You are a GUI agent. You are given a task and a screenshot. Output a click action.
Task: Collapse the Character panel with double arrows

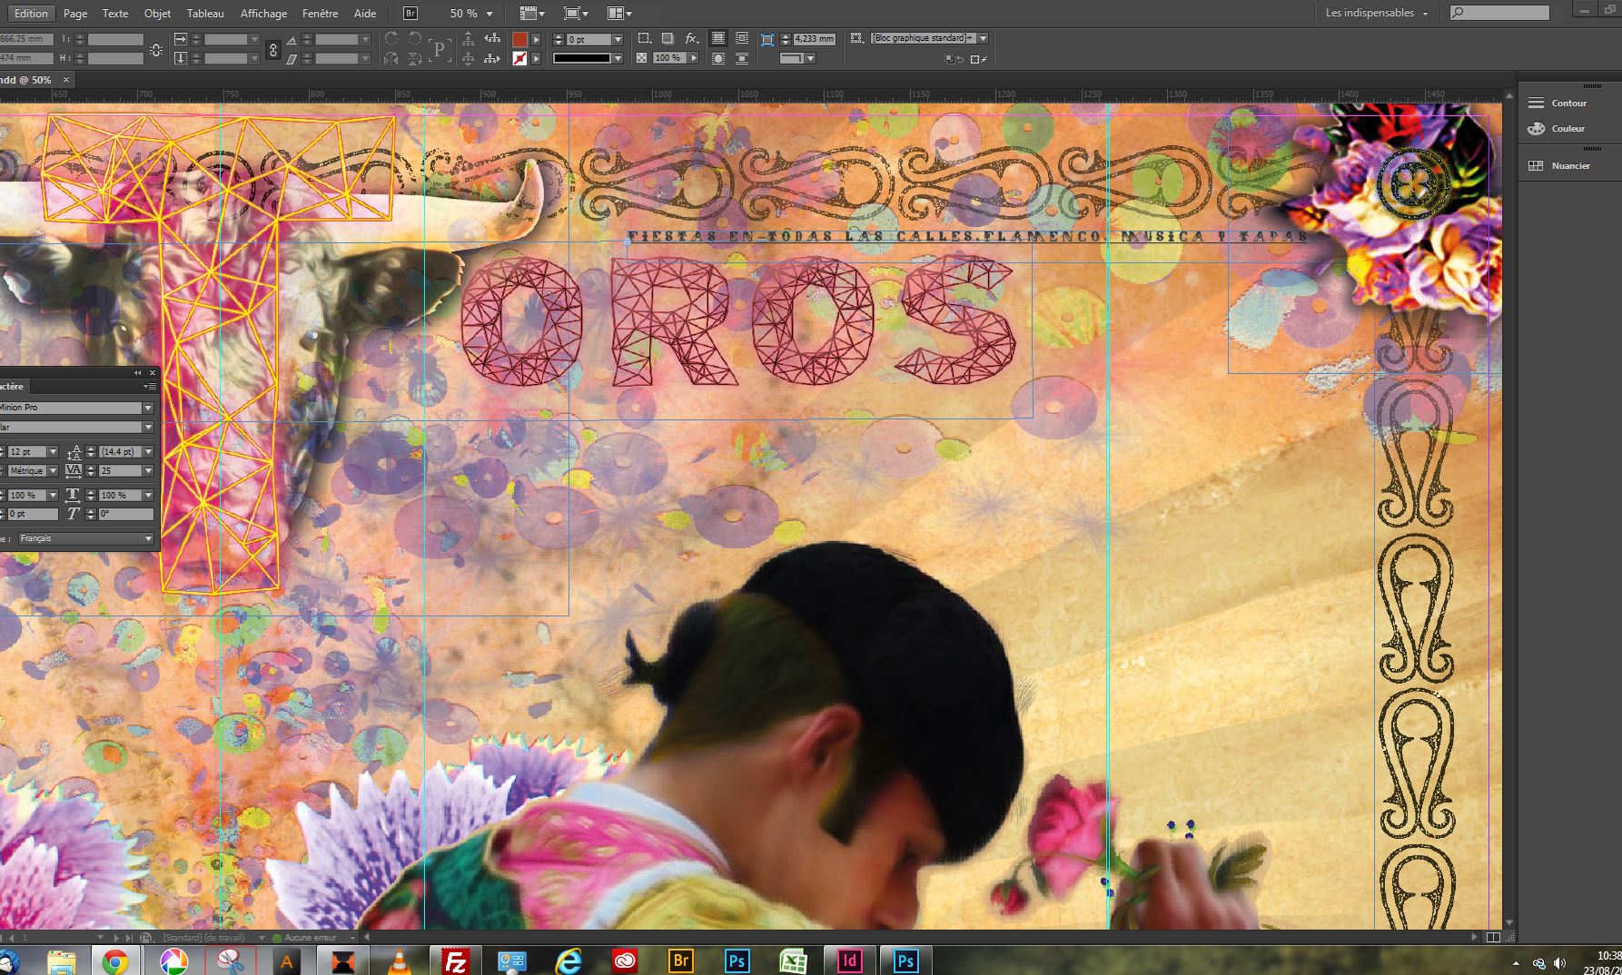tap(138, 372)
